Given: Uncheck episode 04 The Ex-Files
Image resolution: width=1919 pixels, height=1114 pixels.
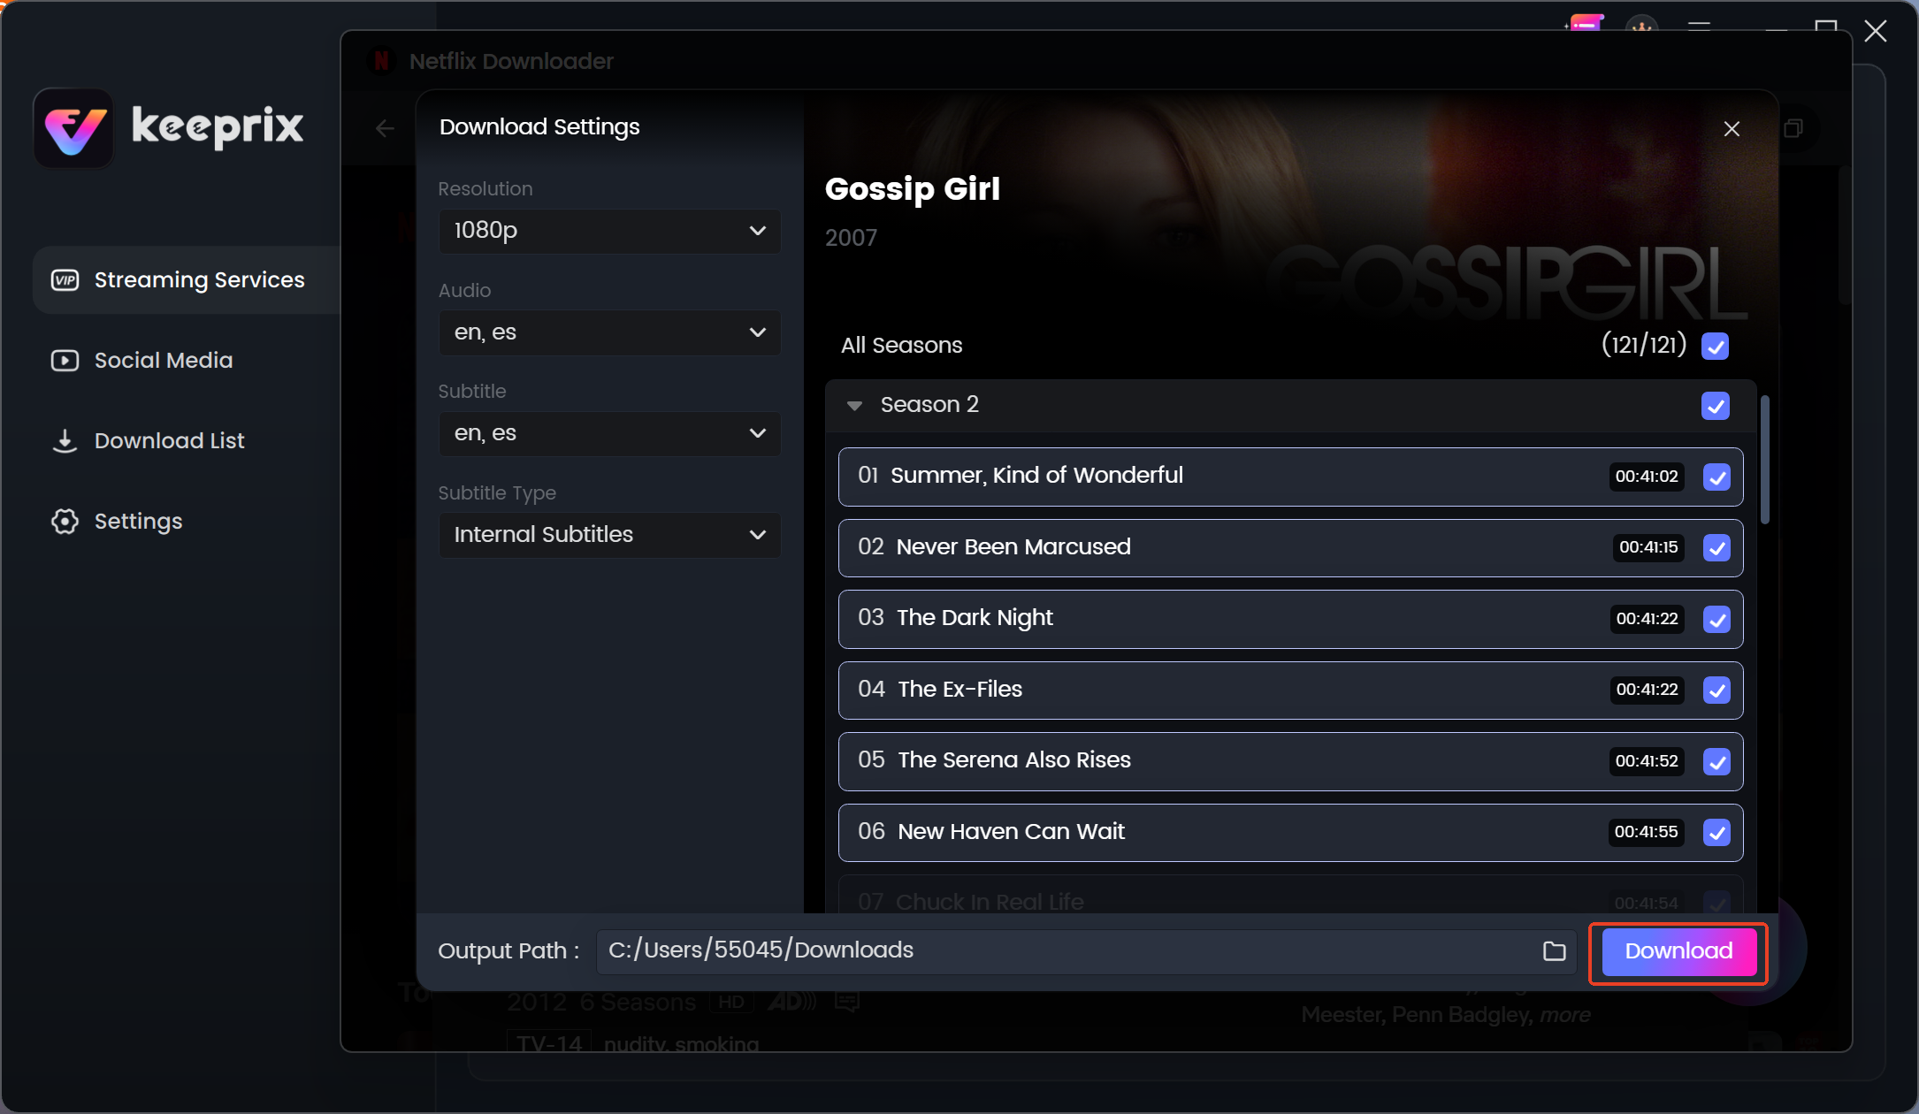Looking at the screenshot, I should (1716, 691).
